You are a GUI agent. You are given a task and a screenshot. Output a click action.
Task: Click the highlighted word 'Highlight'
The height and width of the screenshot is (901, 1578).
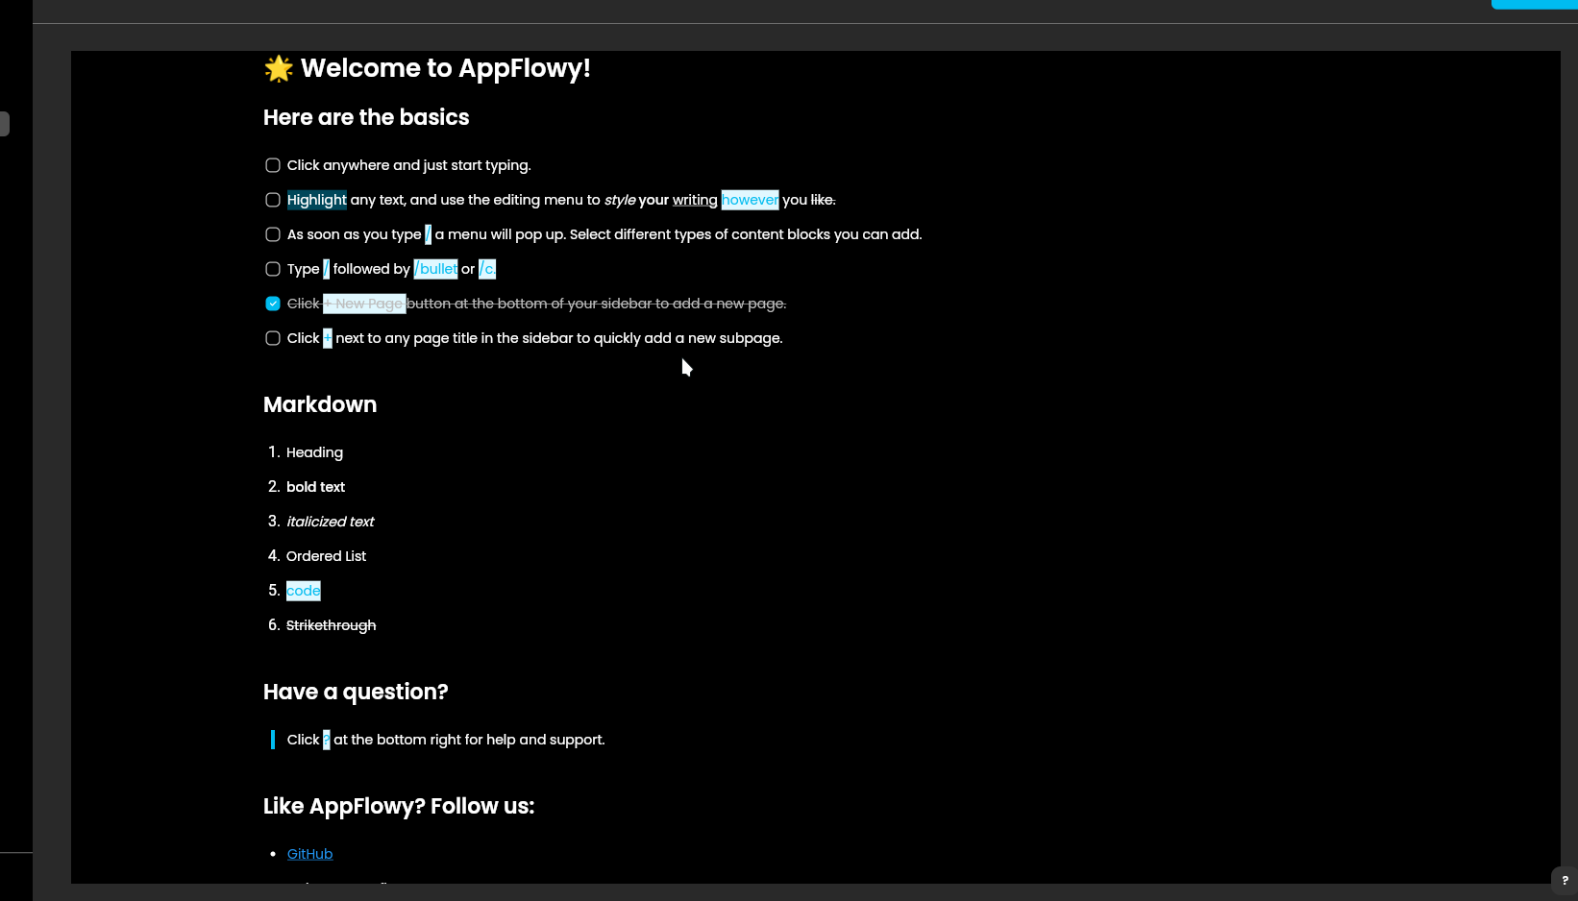click(316, 200)
